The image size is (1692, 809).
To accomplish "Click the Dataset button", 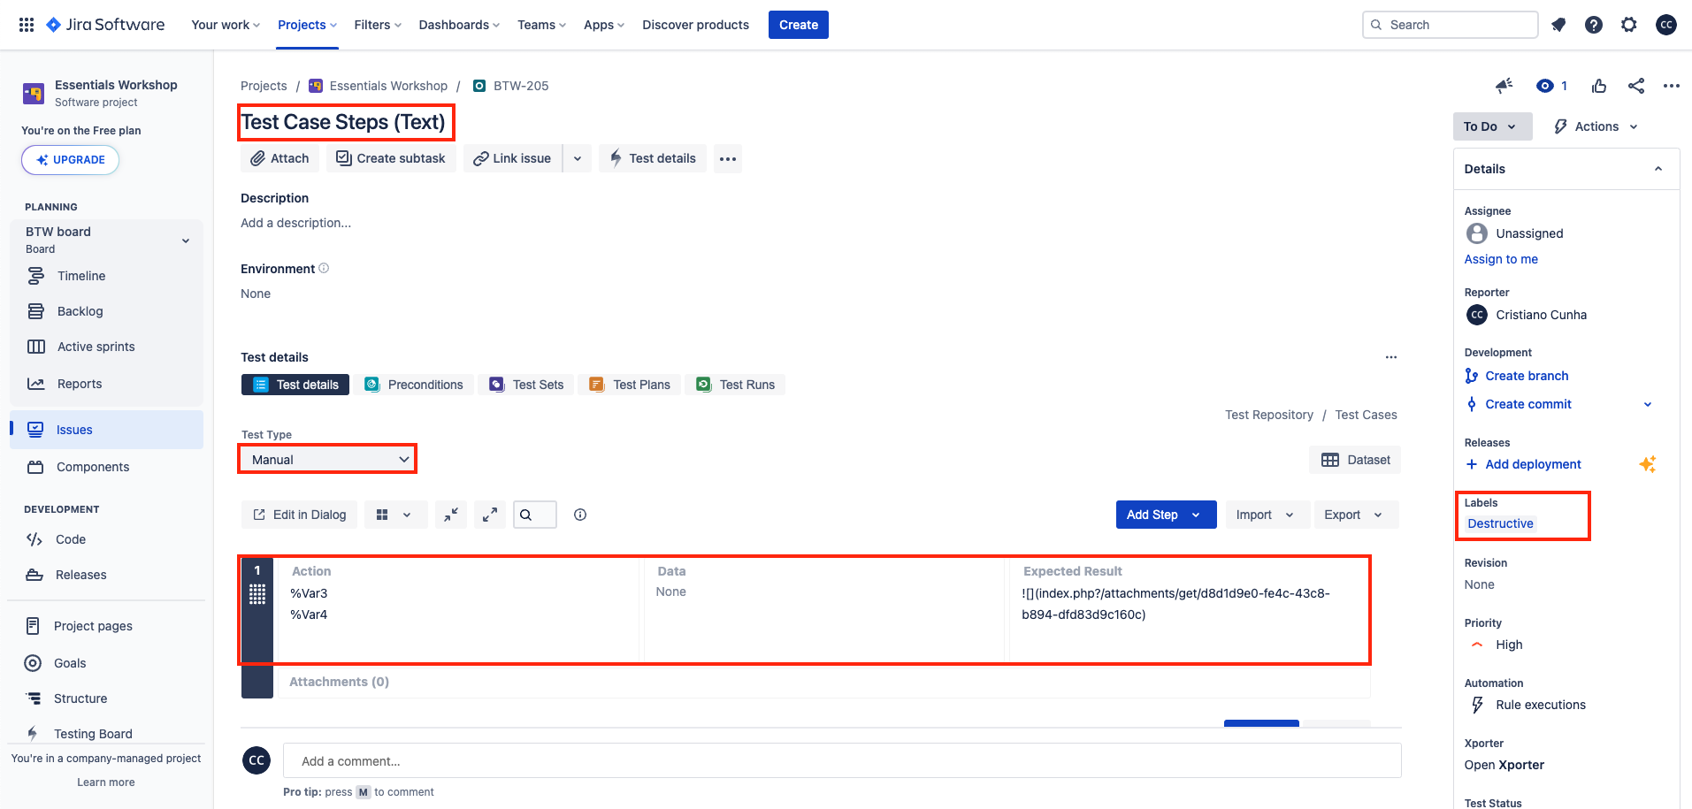I will click(x=1355, y=460).
